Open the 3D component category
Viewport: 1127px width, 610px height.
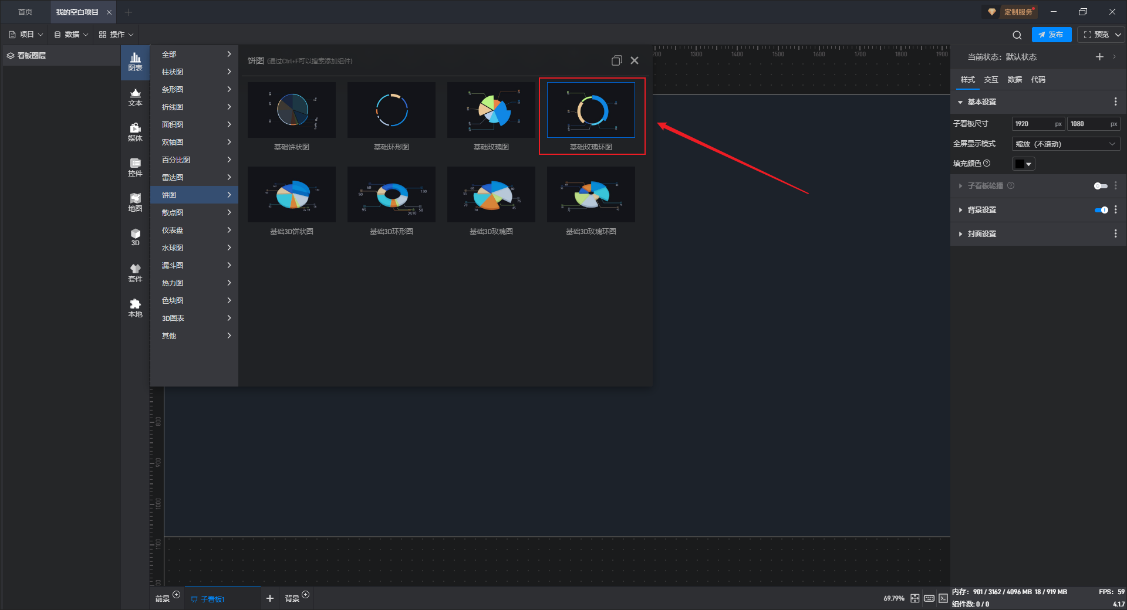pos(135,238)
